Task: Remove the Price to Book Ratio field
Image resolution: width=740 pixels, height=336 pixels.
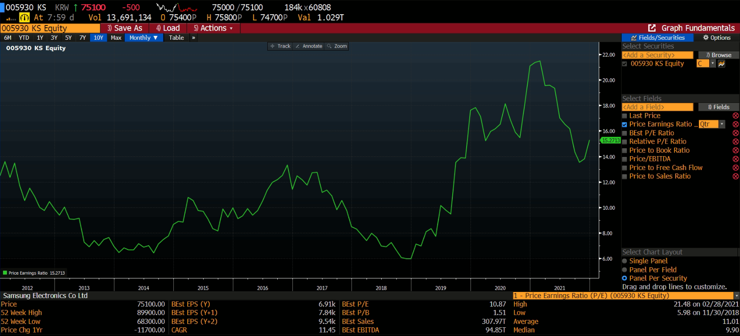Action: pyautogui.click(x=735, y=150)
